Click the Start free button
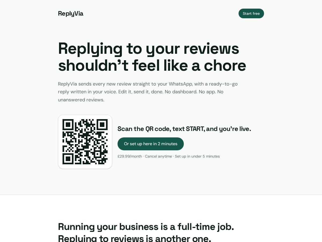The image size is (322, 242). (251, 13)
